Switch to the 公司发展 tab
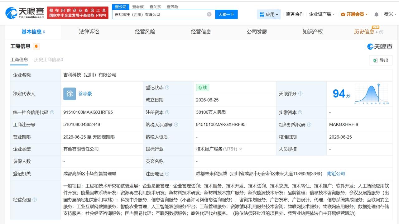Viewport: 399px width, 224px height. click(x=257, y=32)
